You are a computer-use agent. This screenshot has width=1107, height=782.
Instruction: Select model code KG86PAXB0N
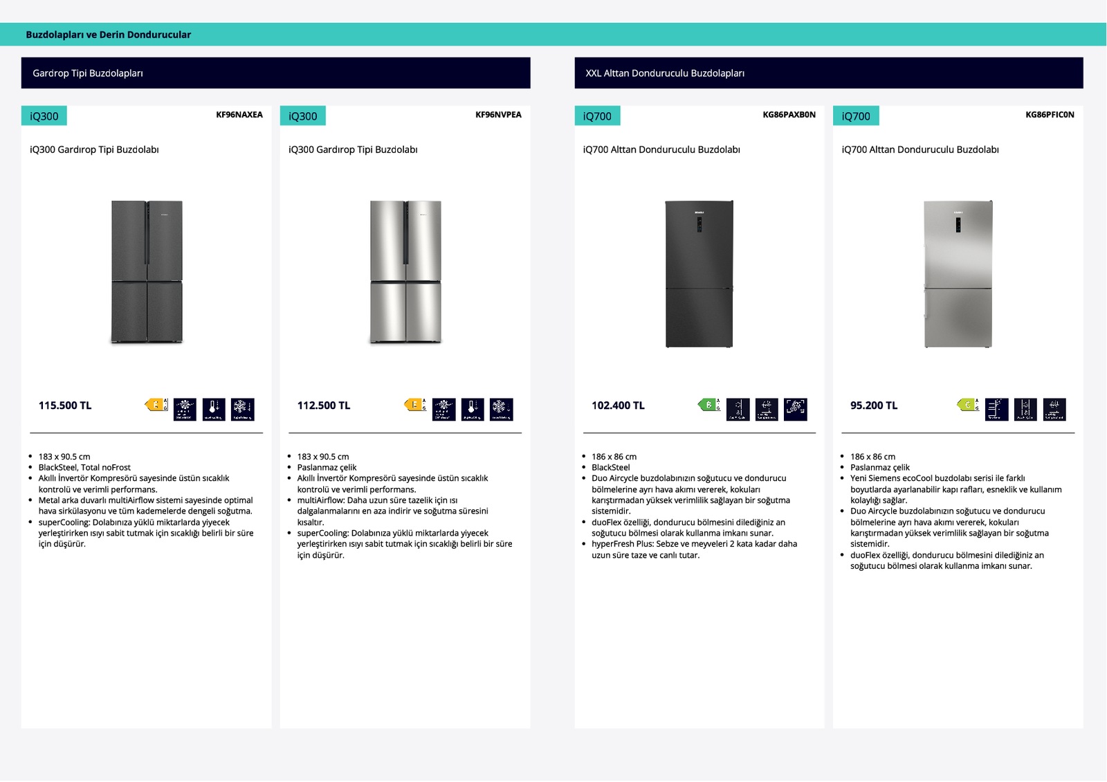pyautogui.click(x=789, y=115)
